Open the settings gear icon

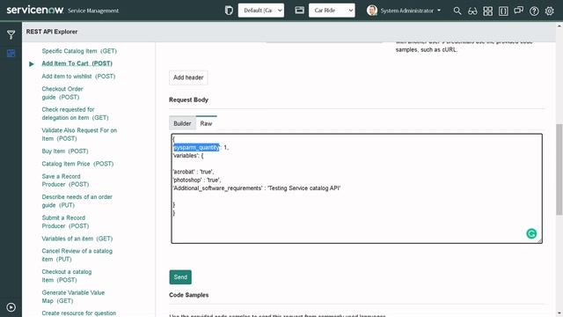pyautogui.click(x=549, y=11)
